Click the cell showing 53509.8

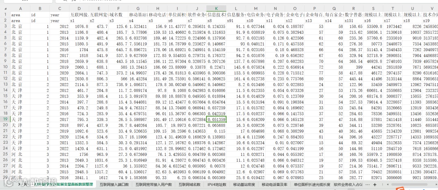coord(373,26)
